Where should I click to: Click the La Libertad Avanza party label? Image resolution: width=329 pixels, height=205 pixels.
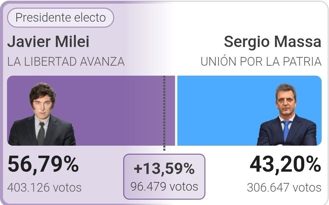66,62
